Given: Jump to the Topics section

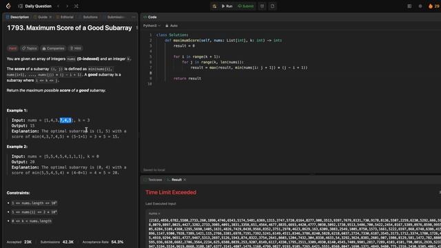Looking at the screenshot, I should (x=29, y=48).
